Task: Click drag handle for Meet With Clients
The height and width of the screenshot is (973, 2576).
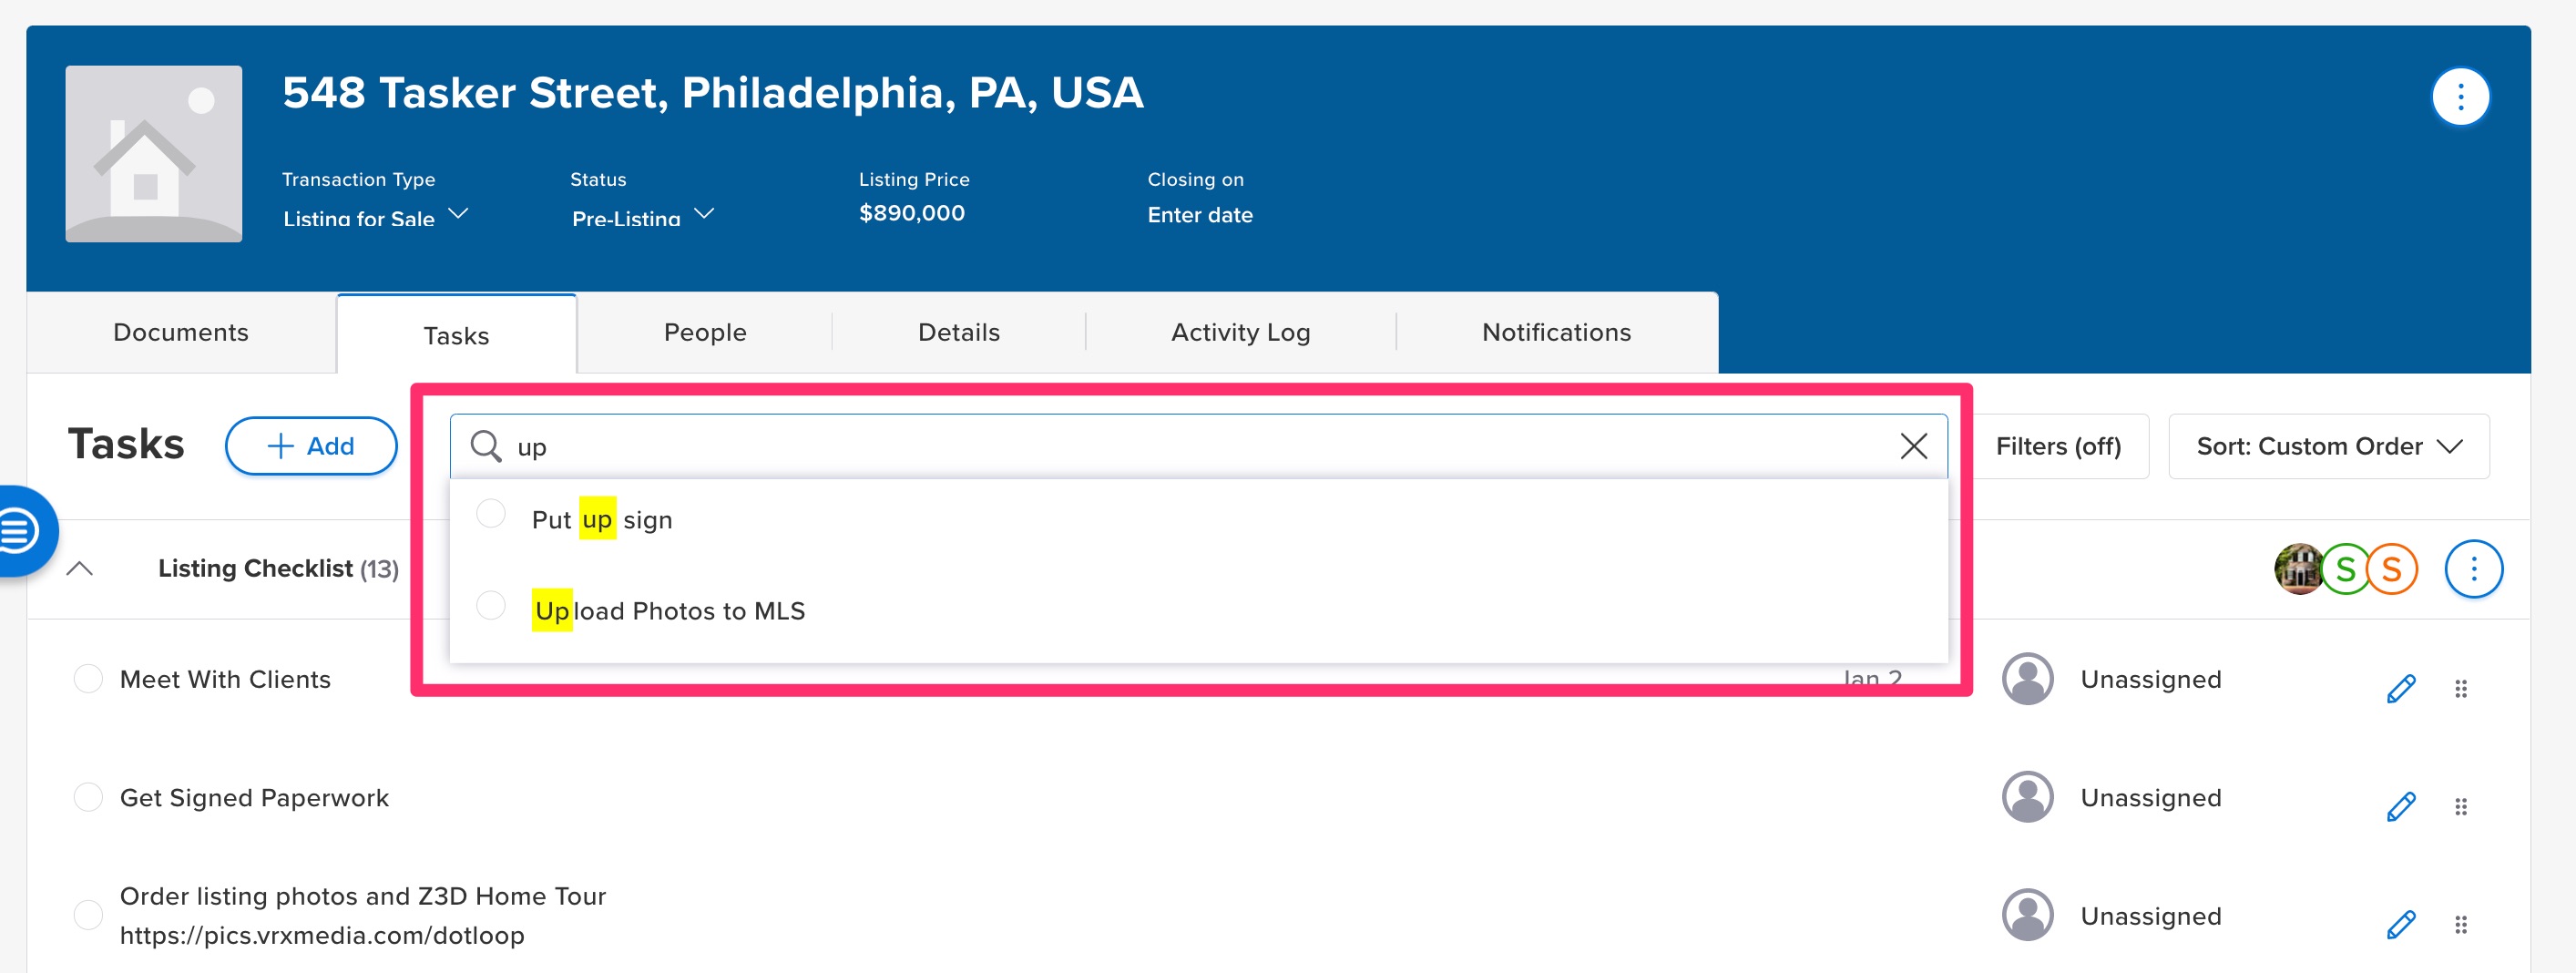Action: tap(2460, 689)
